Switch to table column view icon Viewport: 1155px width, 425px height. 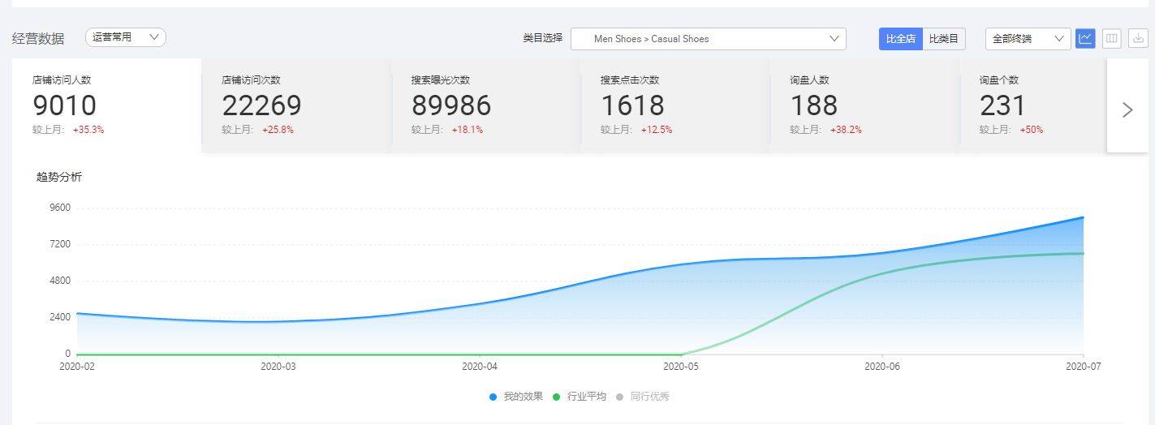(x=1111, y=38)
